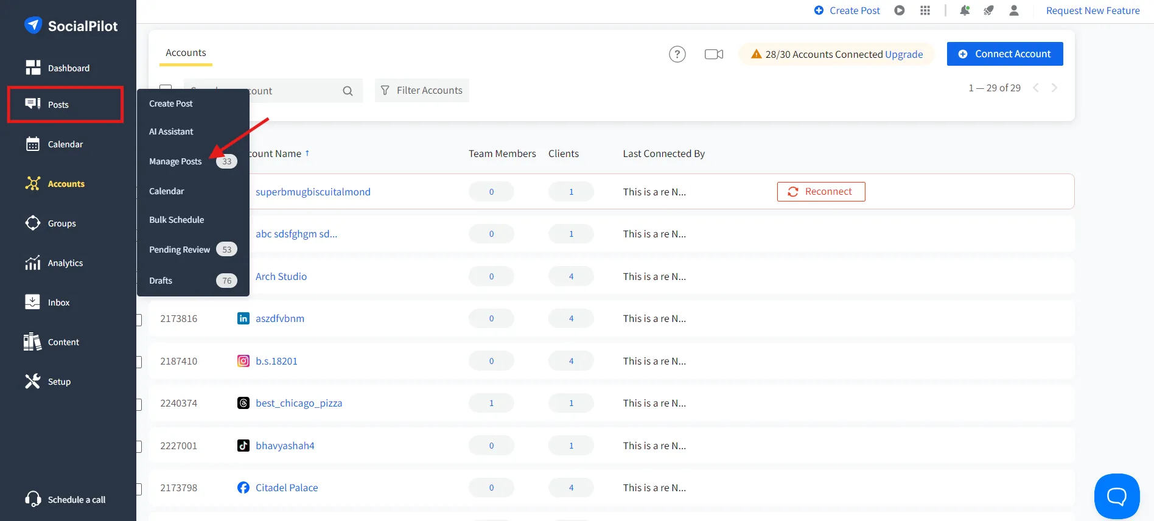The image size is (1154, 521).
Task: Open the Groups sidebar icon
Action: [33, 223]
